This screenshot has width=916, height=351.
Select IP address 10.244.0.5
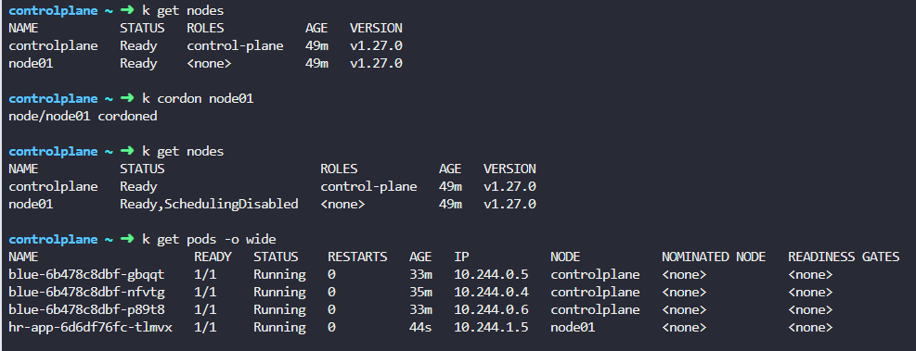pyautogui.click(x=491, y=275)
